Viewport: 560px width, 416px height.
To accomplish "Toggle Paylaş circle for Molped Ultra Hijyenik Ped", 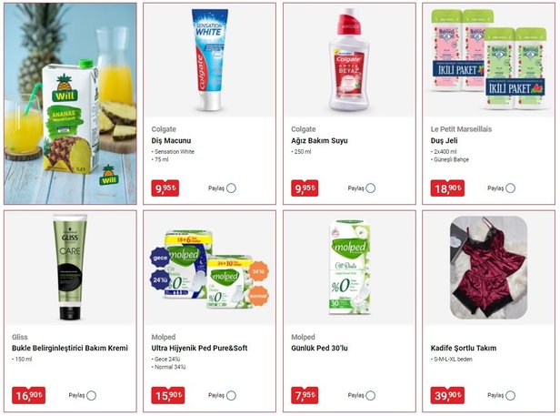I will 231,395.
